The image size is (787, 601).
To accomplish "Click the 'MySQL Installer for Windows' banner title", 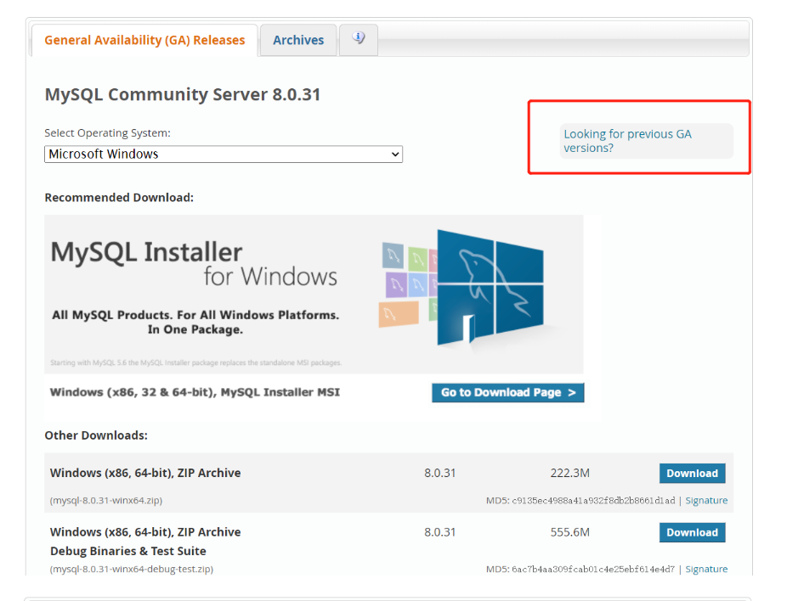I will pos(194,263).
